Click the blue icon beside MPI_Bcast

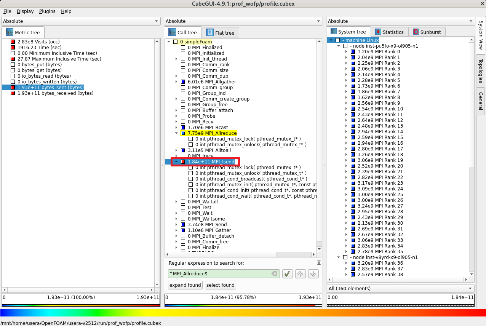point(183,128)
